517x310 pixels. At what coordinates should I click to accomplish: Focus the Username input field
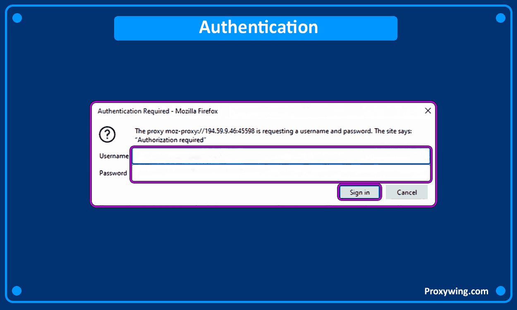[x=281, y=156]
